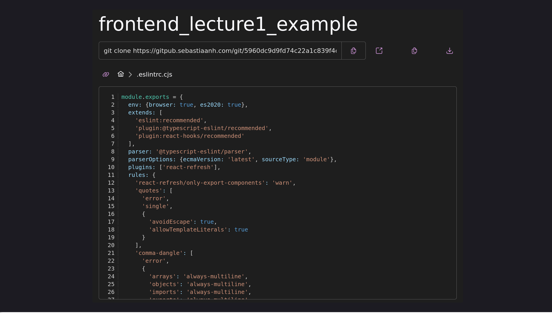Click the 'react-refresh' plugins entry
Image resolution: width=552 pixels, height=313 pixels.
pos(187,167)
